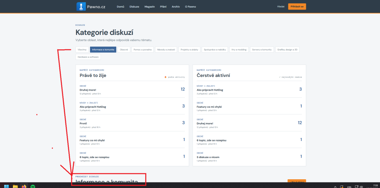
Task: Open 'Ako pripravit HotDog' in Čerstvě aktivní list
Action: tap(210, 90)
